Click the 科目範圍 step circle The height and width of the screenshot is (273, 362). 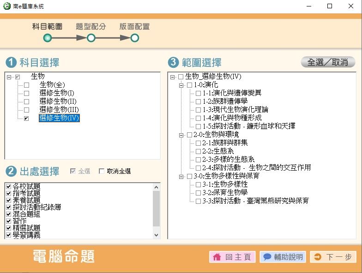point(47,38)
